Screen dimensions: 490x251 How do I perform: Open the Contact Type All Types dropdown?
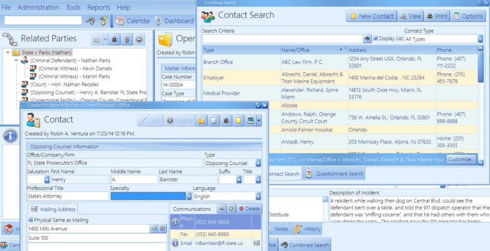click(x=480, y=39)
